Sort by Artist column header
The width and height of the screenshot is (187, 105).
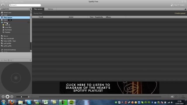(78, 17)
